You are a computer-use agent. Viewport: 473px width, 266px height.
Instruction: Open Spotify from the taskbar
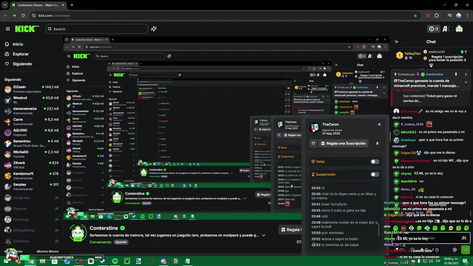tap(115, 261)
